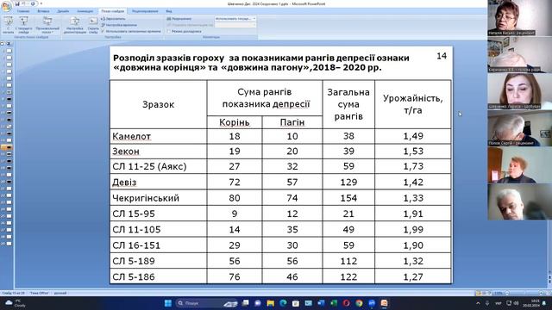Switch slide panel to Outline tab icon
Viewport: 552px width, 310px height.
coord(9,44)
